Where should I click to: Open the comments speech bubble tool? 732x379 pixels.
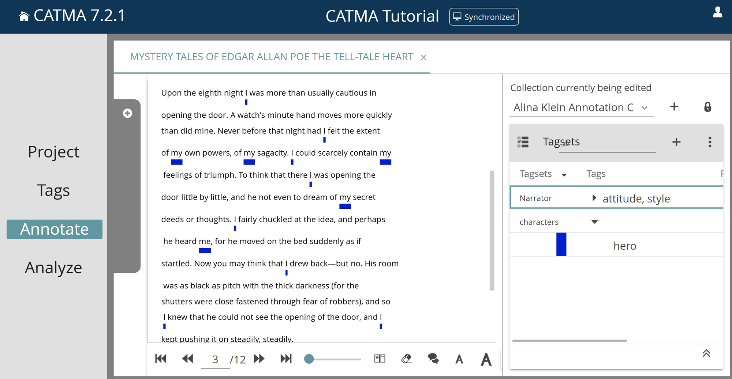click(433, 359)
